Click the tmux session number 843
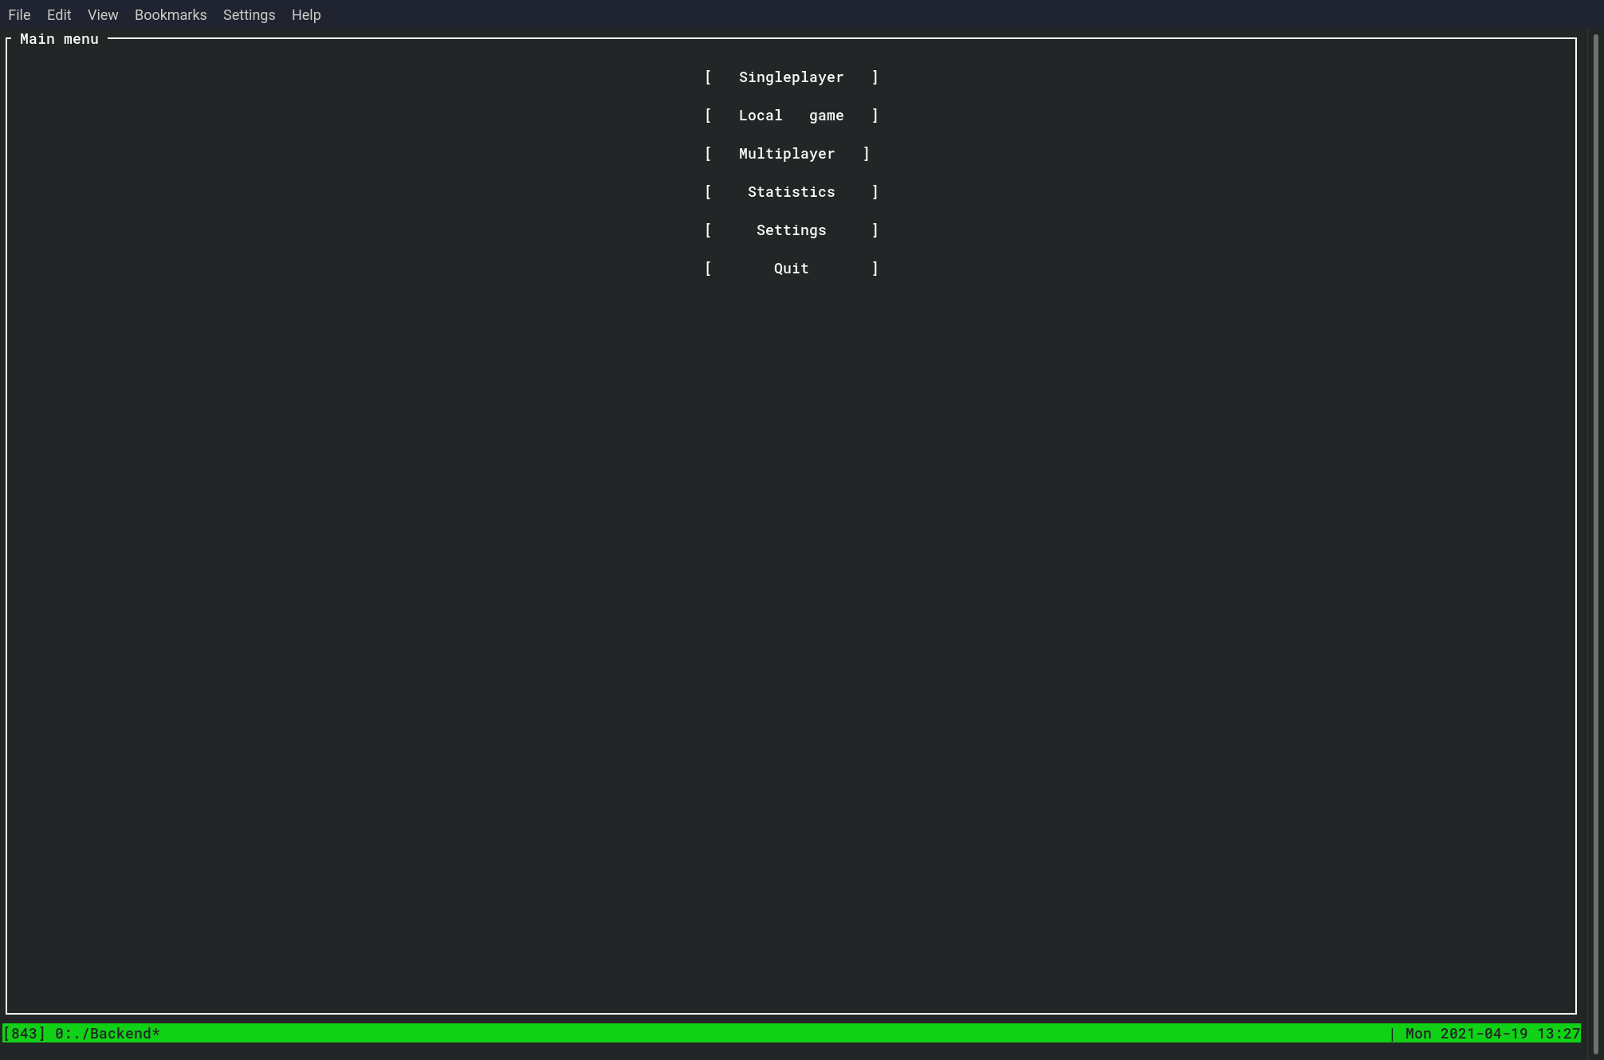Image resolution: width=1604 pixels, height=1060 pixels. click(x=25, y=1034)
